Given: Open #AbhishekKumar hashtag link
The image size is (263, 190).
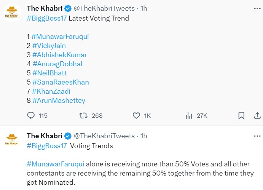Looking at the screenshot, I should coord(59,55).
